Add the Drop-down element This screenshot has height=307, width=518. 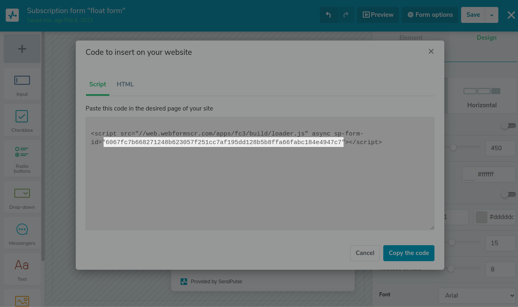coord(22,198)
